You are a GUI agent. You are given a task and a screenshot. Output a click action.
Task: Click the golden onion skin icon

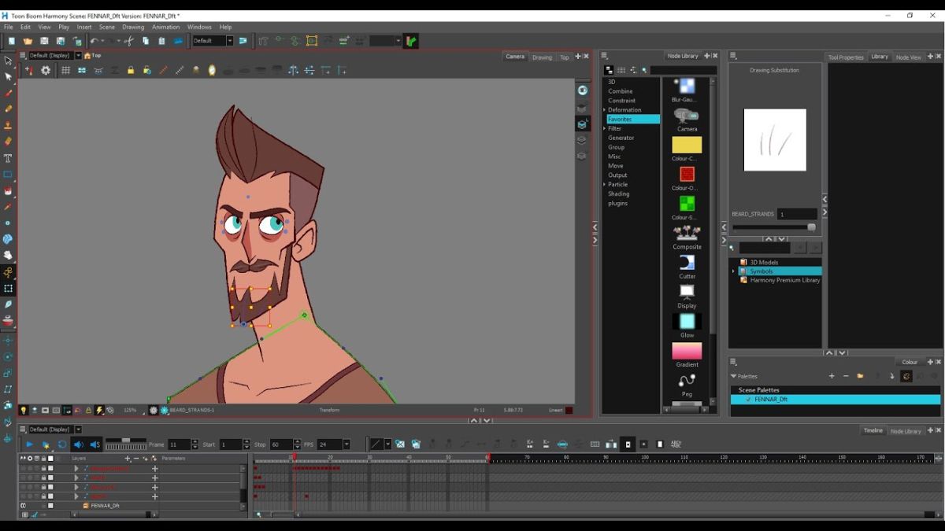(212, 70)
